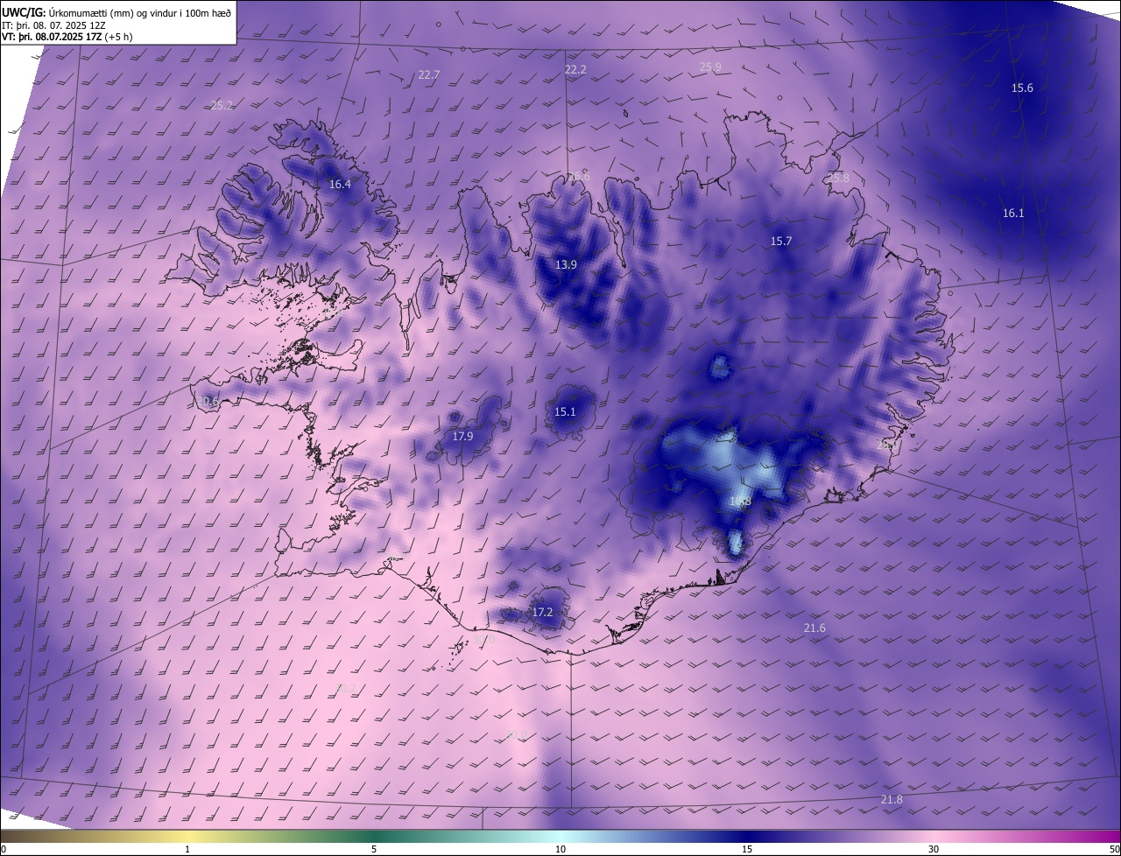Select the 30.2 value label
1121x856 pixels.
[345, 689]
